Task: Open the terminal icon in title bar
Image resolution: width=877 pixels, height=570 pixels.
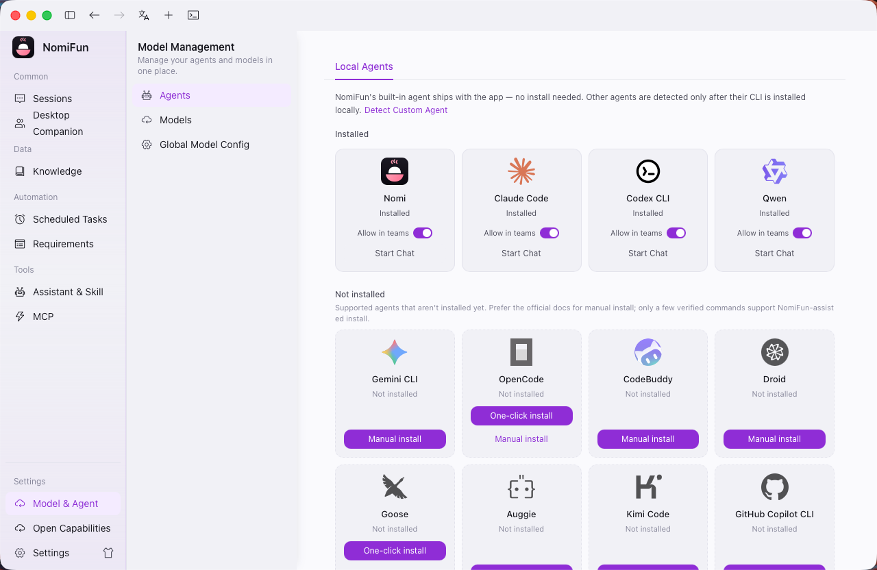Action: [x=193, y=15]
